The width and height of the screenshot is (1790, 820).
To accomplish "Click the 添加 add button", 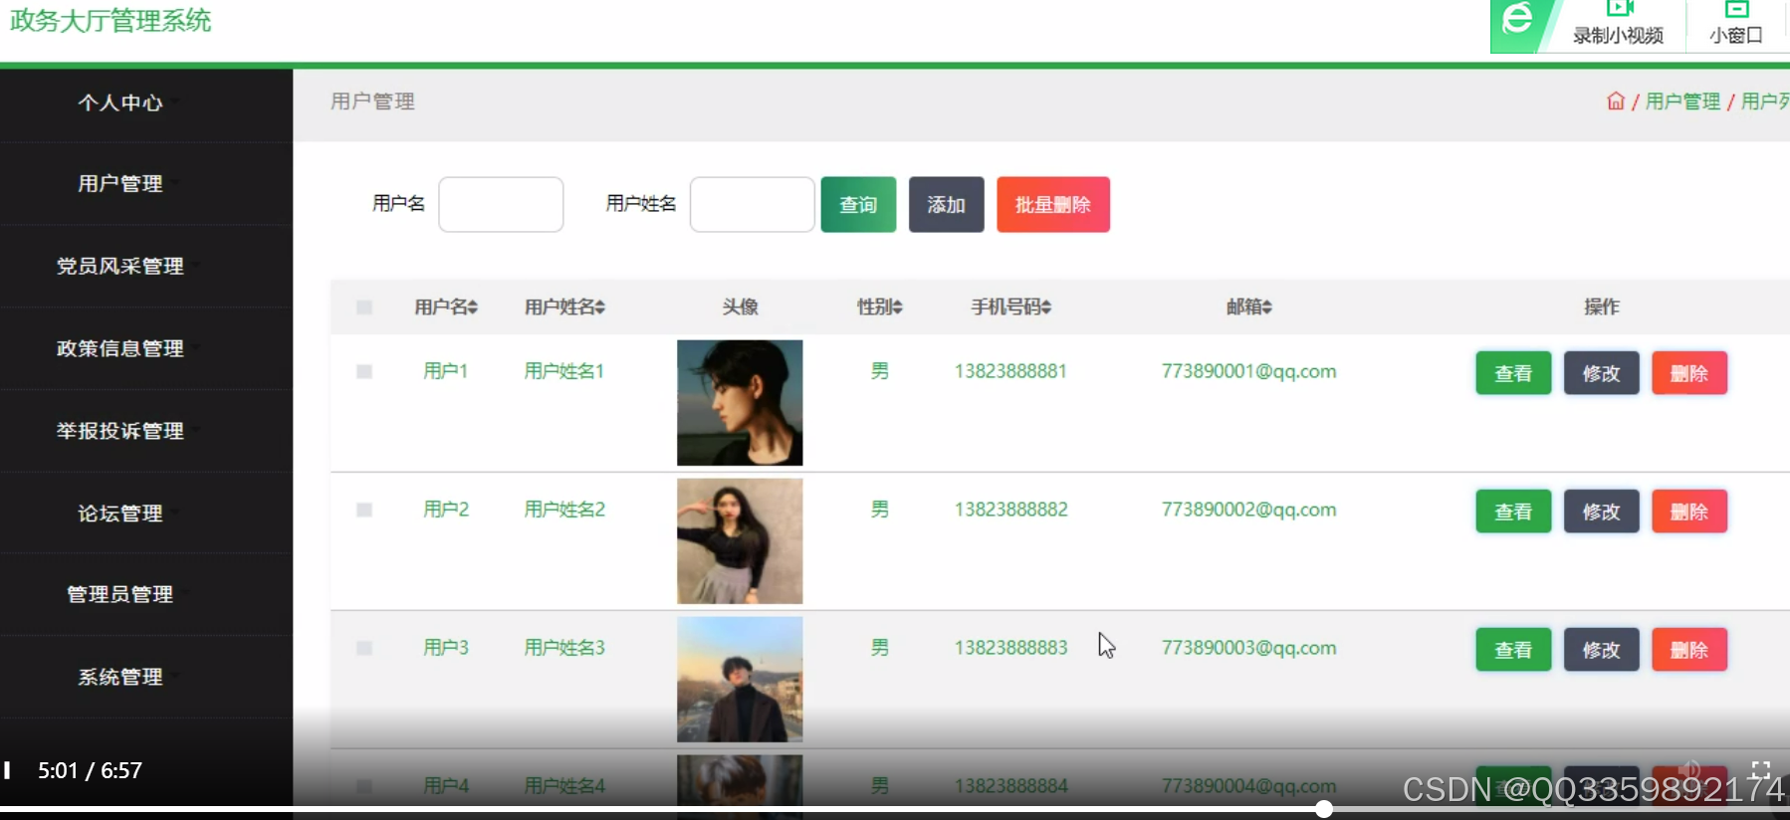I will (x=947, y=205).
